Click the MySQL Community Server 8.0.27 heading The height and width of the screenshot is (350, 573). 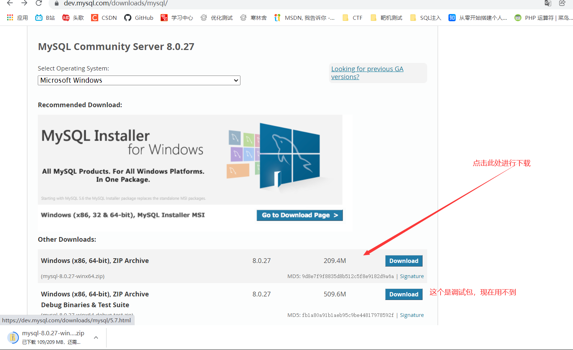116,47
